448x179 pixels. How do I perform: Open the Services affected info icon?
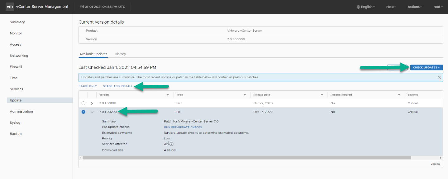pyautogui.click(x=171, y=144)
